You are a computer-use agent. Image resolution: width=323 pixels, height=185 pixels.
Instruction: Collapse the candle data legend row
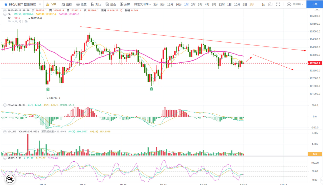coord(5,10)
